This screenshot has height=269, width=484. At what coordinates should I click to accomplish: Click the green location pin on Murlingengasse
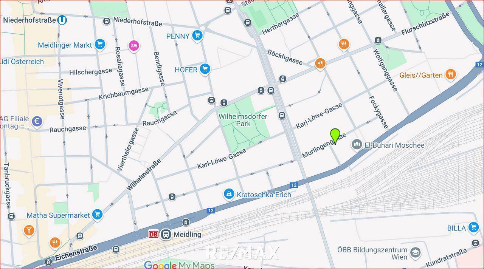[x=335, y=135]
